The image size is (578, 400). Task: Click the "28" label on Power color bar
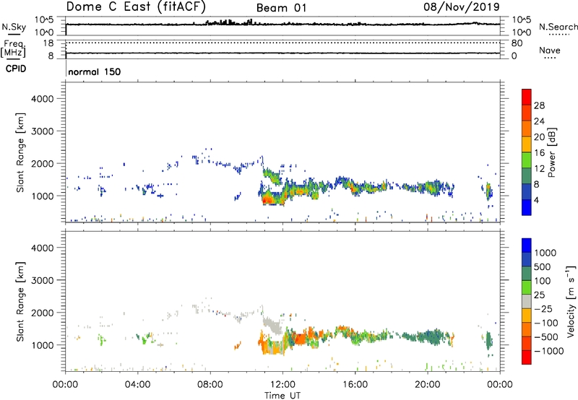coord(539,105)
